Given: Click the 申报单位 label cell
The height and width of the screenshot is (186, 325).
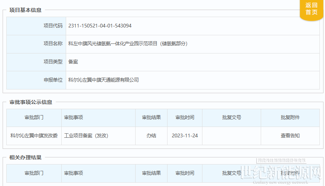Looking at the screenshot, I should [x=36, y=80].
